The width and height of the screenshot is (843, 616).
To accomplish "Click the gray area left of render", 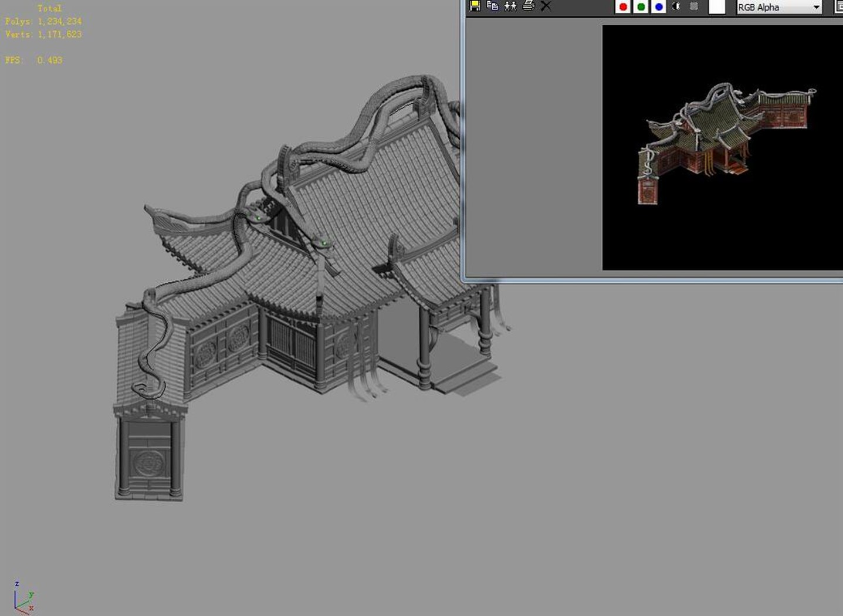I will pos(534,147).
